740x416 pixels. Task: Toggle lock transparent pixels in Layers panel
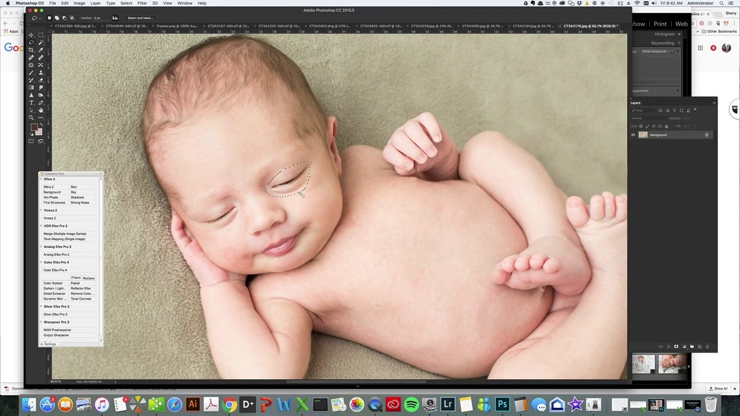click(x=641, y=126)
